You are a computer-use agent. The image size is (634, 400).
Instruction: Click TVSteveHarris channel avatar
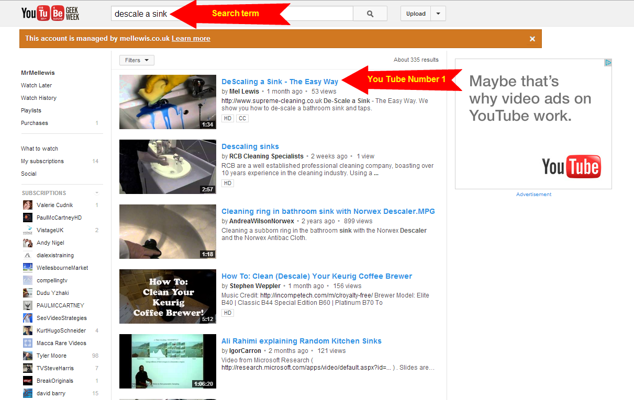[x=28, y=368]
